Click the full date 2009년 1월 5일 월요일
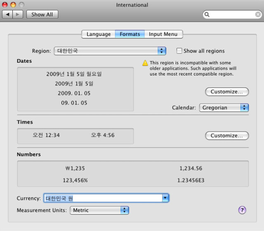Screen dimensions: 264x231 coord(74,74)
